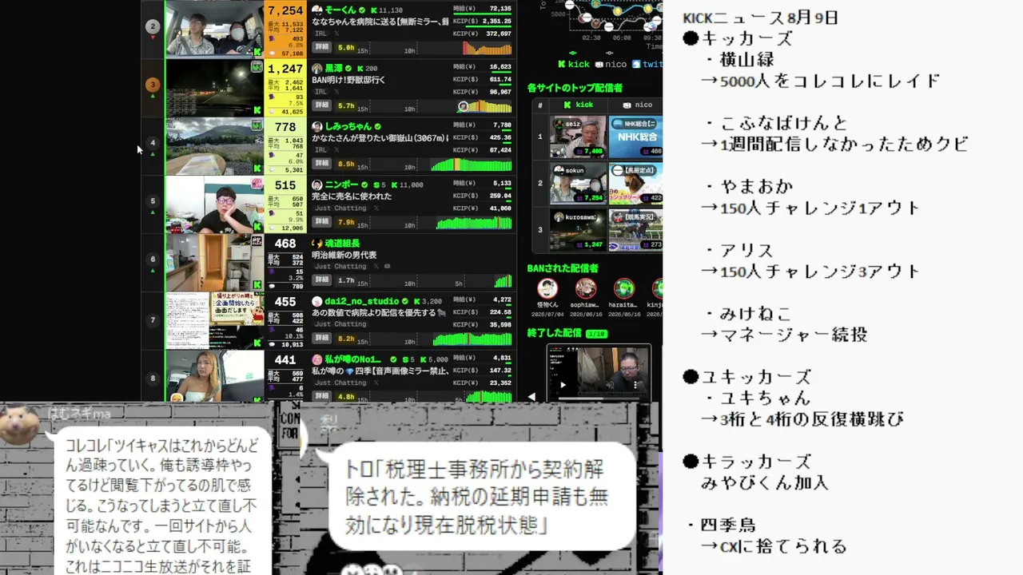Screen dimensions: 1023x575
Task: Play the ended-stream video preview
Action: 563,384
